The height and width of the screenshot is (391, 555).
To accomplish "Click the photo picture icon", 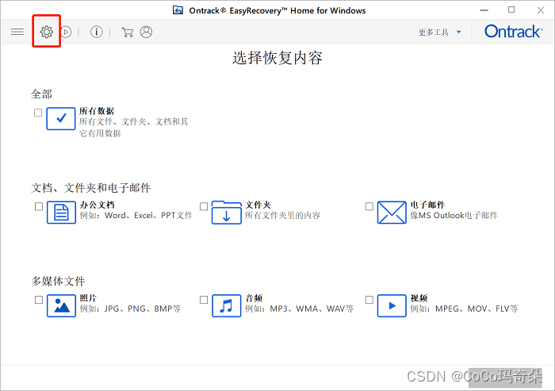I will [x=61, y=305].
